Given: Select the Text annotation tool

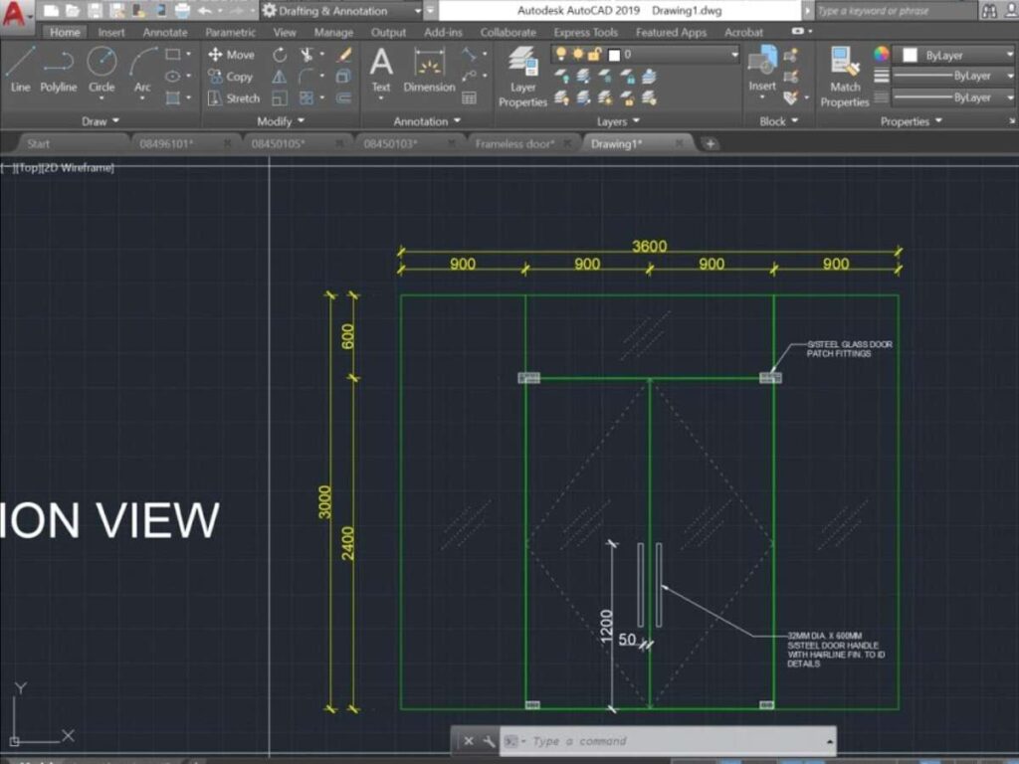Looking at the screenshot, I should coord(381,71).
